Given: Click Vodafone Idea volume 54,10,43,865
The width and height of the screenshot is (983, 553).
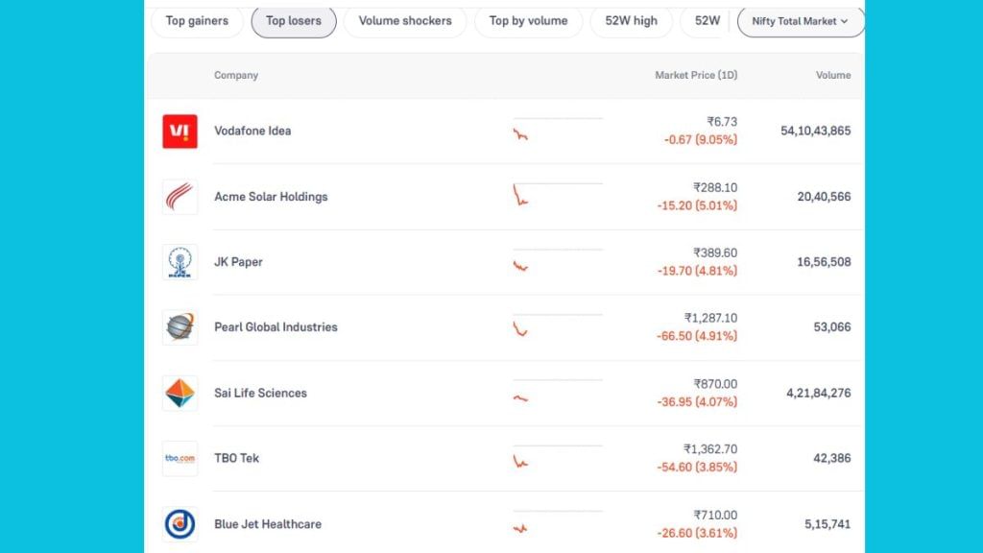Looking at the screenshot, I should (816, 131).
